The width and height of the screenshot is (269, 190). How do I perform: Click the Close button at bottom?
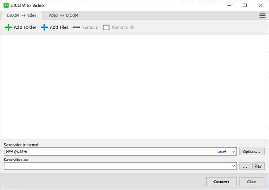tap(252, 181)
